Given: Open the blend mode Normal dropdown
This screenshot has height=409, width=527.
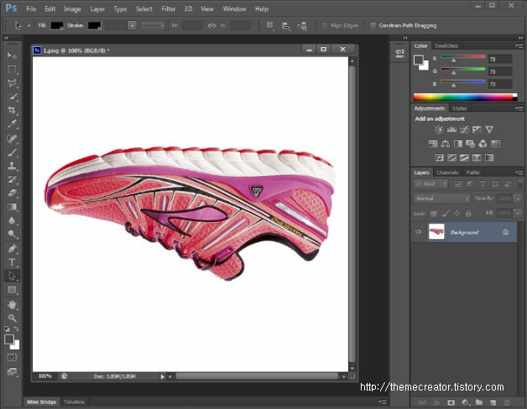Looking at the screenshot, I should pyautogui.click(x=441, y=199).
